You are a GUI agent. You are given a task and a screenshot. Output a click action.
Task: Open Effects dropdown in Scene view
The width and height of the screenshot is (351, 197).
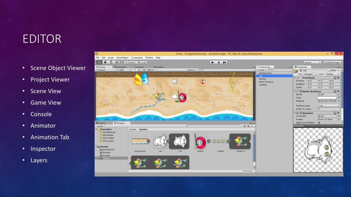click(x=152, y=70)
